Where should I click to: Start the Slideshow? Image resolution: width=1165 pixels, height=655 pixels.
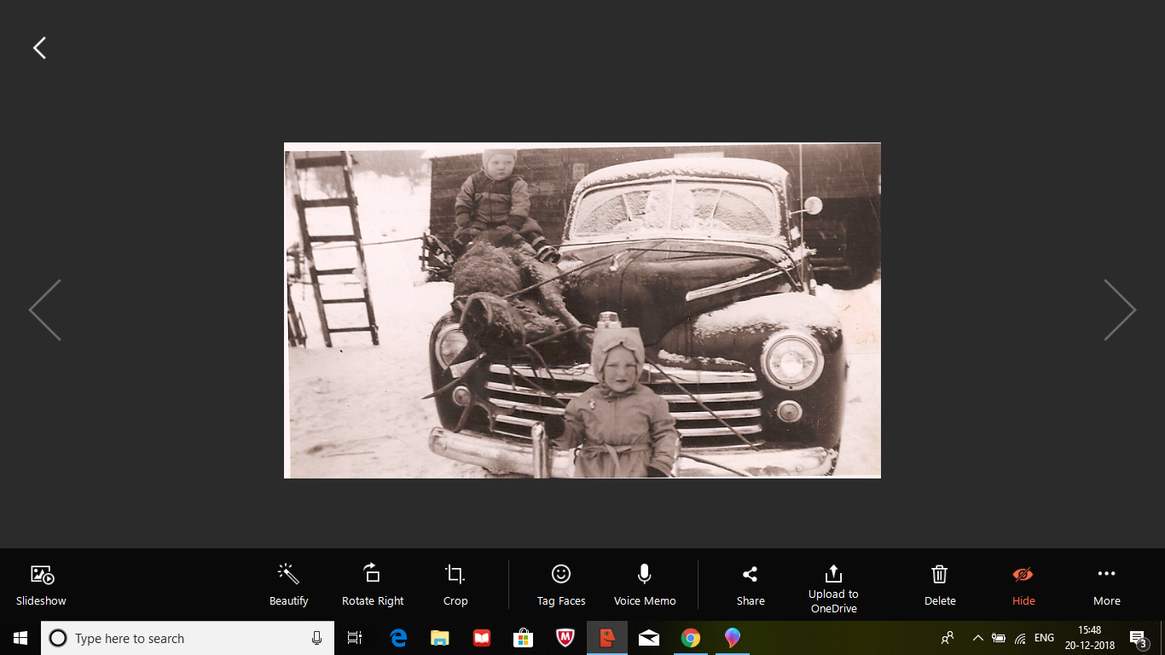tap(41, 584)
